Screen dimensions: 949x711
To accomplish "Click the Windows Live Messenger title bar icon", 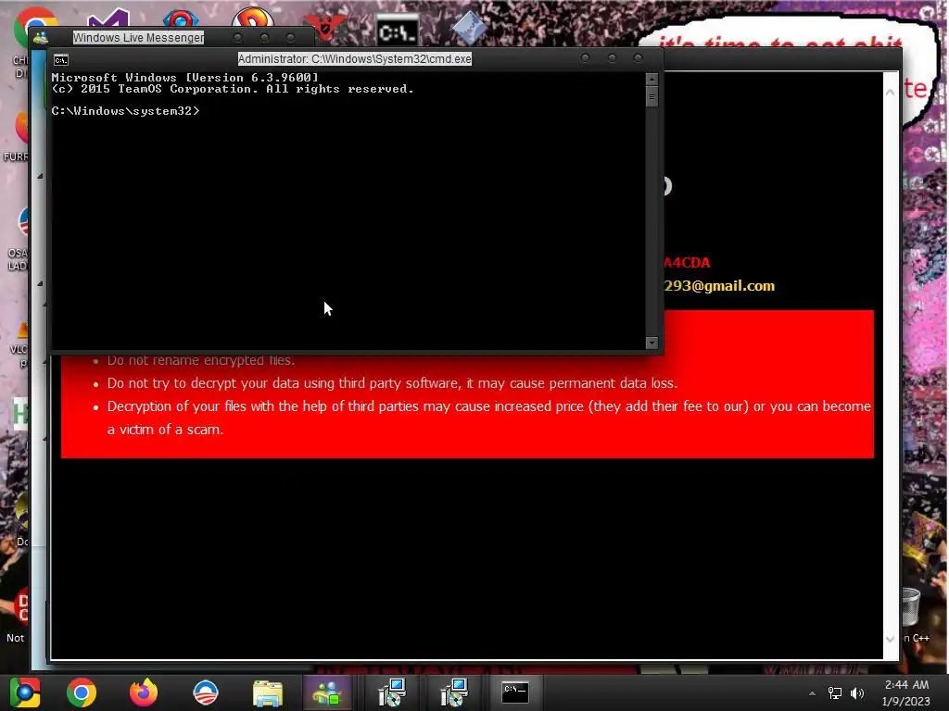I will [x=41, y=38].
